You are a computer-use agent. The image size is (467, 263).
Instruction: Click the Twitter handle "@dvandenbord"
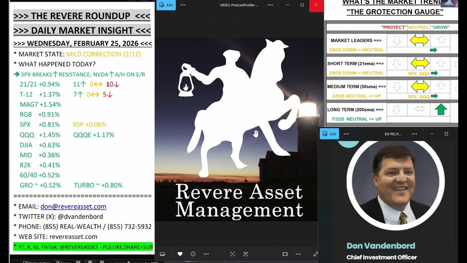tap(80, 217)
